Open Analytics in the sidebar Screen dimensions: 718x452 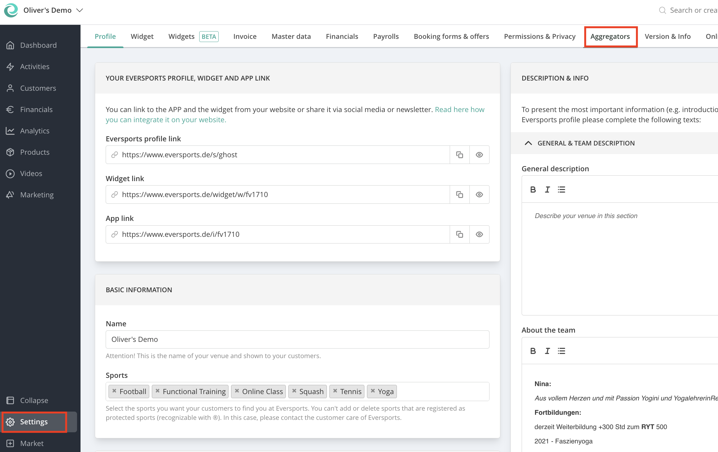click(35, 131)
